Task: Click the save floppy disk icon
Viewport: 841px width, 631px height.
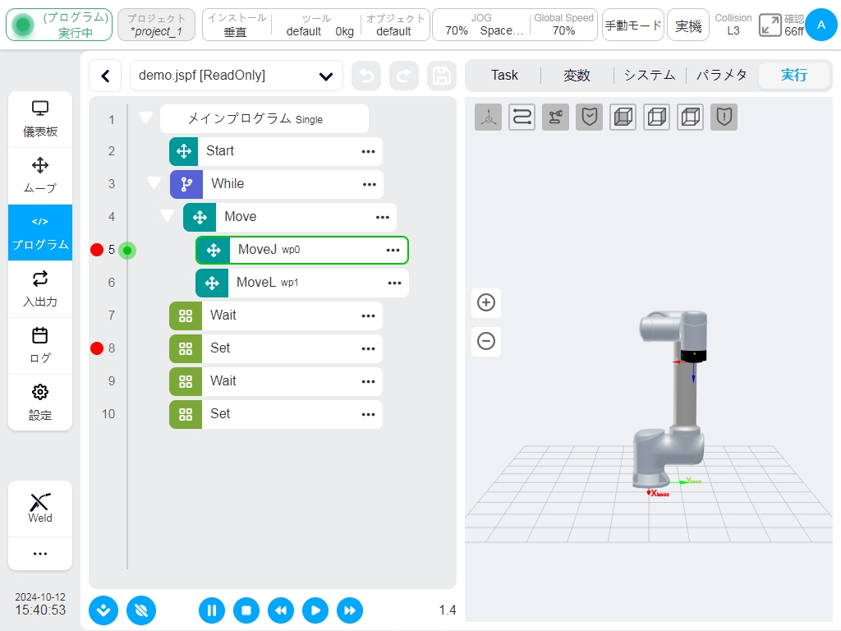Action: [x=441, y=76]
